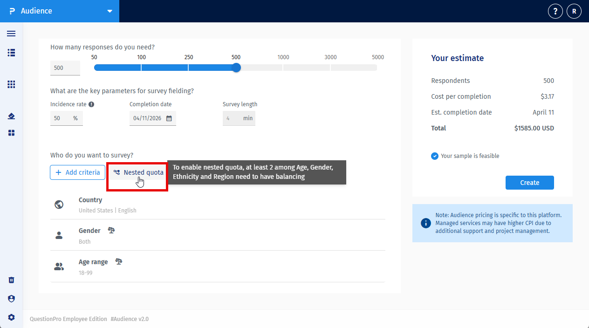589x328 pixels.
Task: Click the info icon in the pricing note
Action: 425,223
